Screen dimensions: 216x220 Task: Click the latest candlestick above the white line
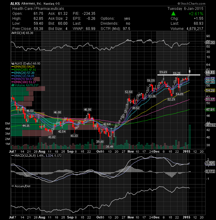click(190, 72)
